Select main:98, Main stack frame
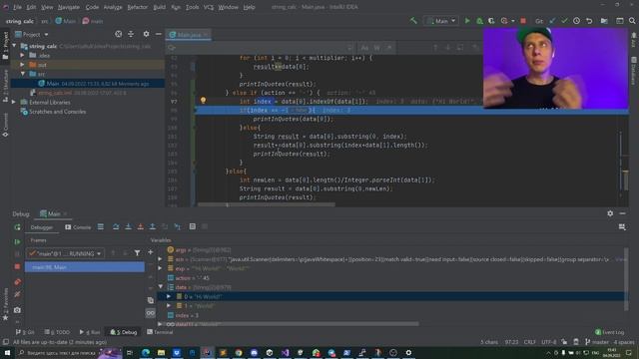This screenshot has height=359, width=639. (84, 267)
